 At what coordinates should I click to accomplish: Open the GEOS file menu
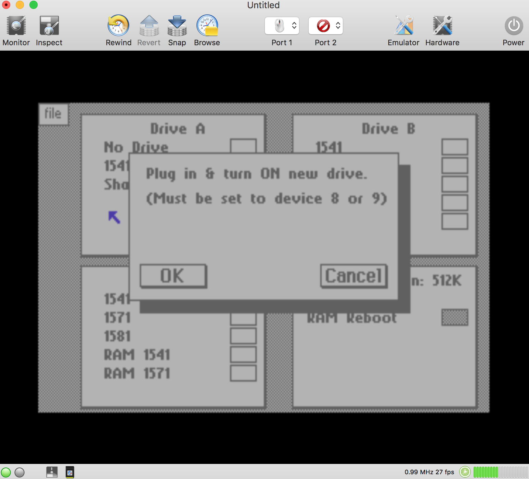coord(53,114)
